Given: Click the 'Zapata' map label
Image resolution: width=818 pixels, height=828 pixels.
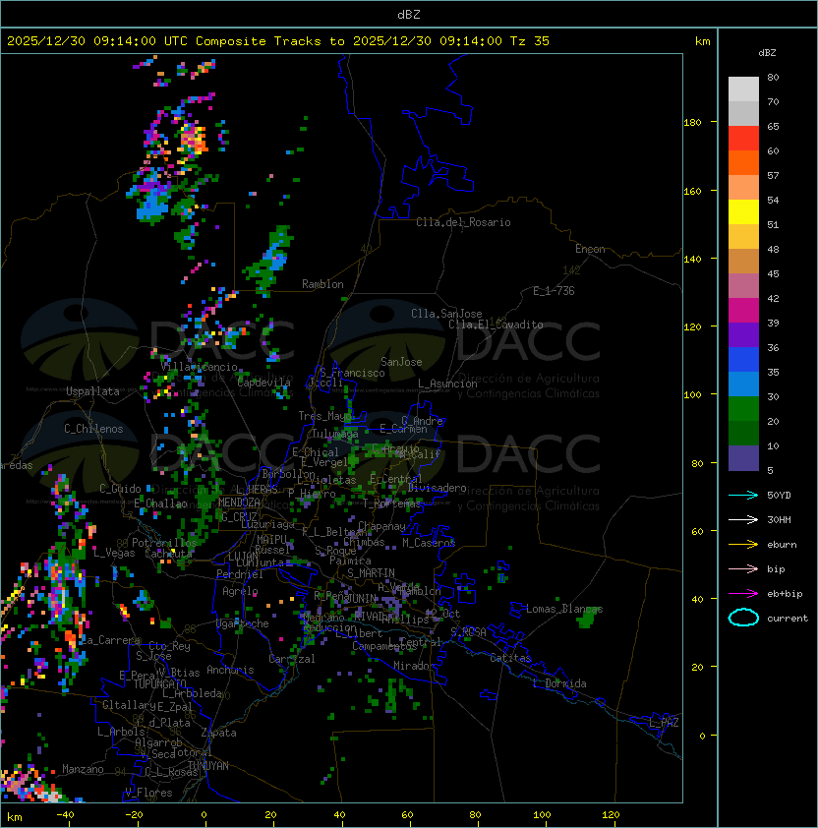Looking at the screenshot, I should coord(218,733).
